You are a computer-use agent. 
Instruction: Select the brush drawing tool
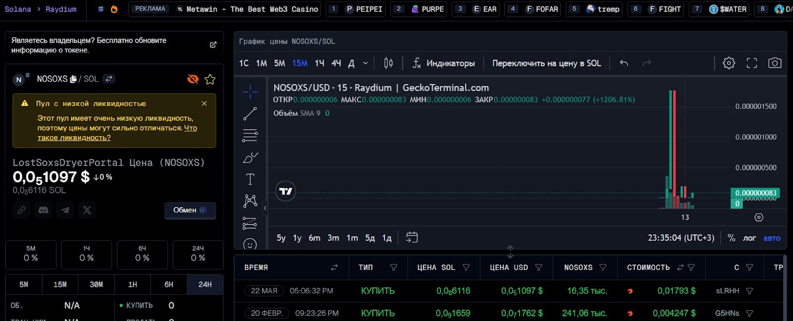click(x=250, y=158)
